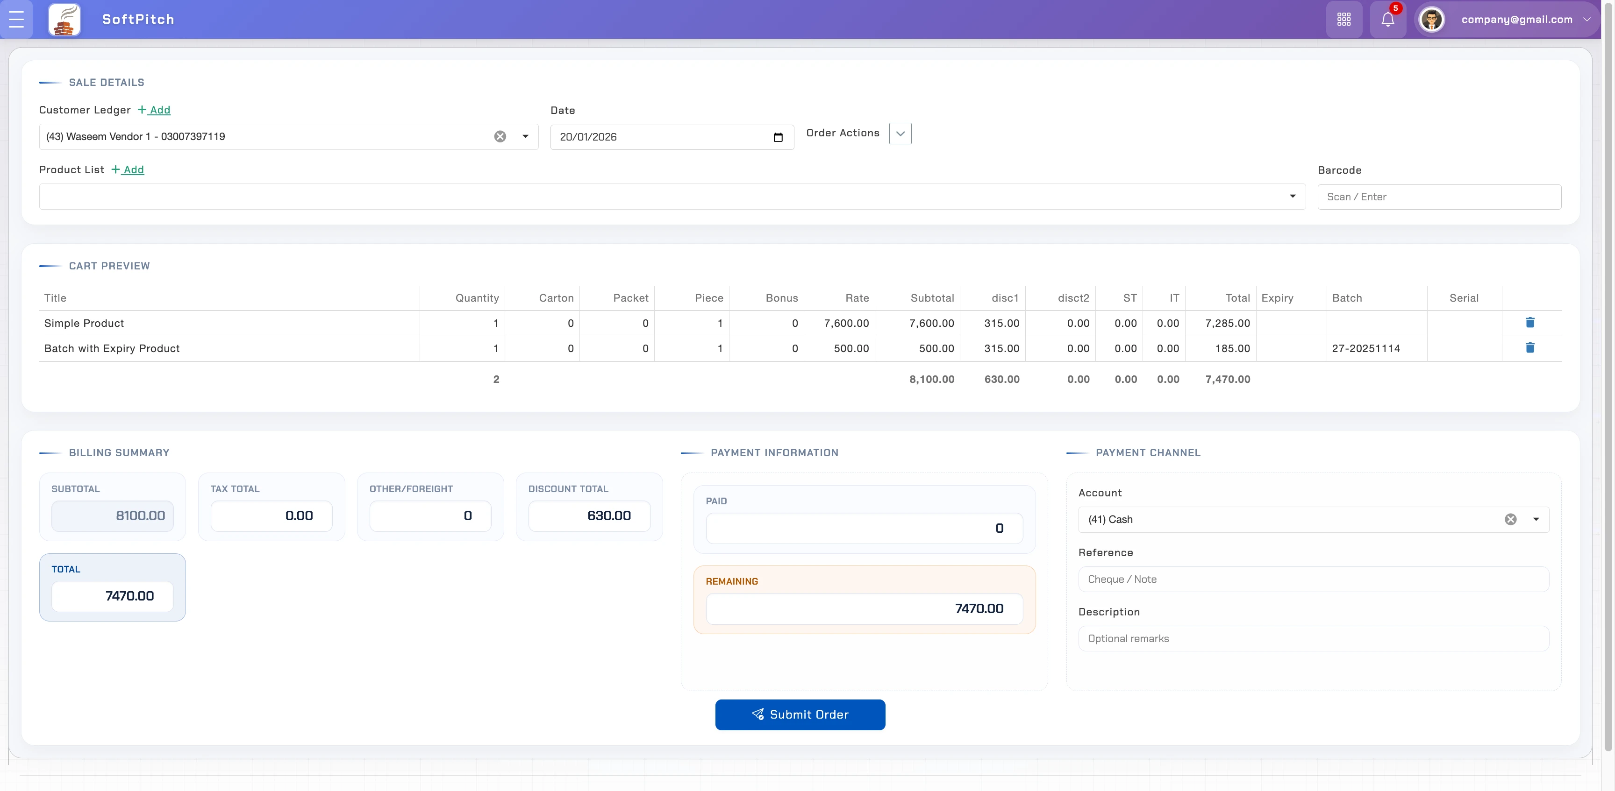The width and height of the screenshot is (1615, 791).
Task: Open the date calendar picker
Action: [x=778, y=137]
